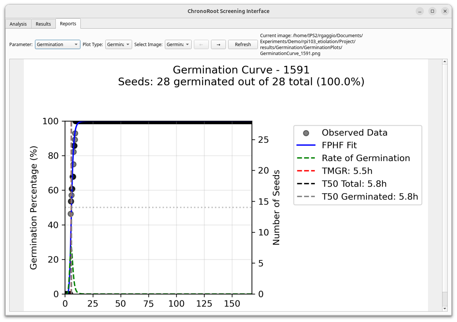Switch to the Results tab
The height and width of the screenshot is (322, 457).
[43, 23]
